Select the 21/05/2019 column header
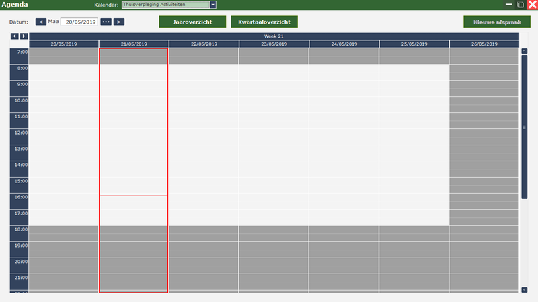538x302 pixels. pos(134,44)
